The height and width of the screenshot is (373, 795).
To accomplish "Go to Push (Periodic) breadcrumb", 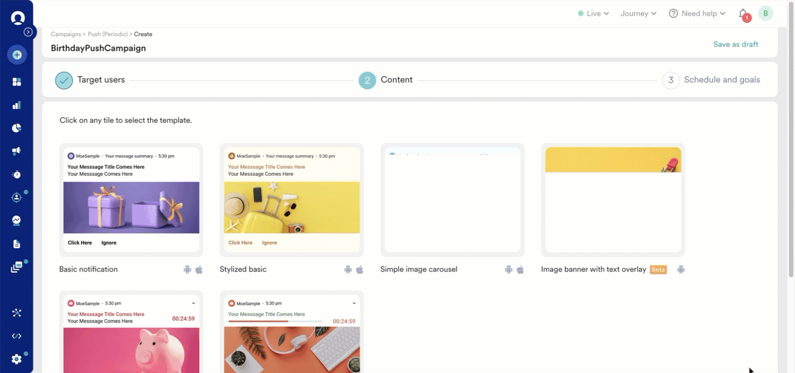I will click(x=108, y=34).
